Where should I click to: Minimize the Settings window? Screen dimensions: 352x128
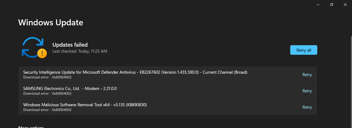pos(318,5)
